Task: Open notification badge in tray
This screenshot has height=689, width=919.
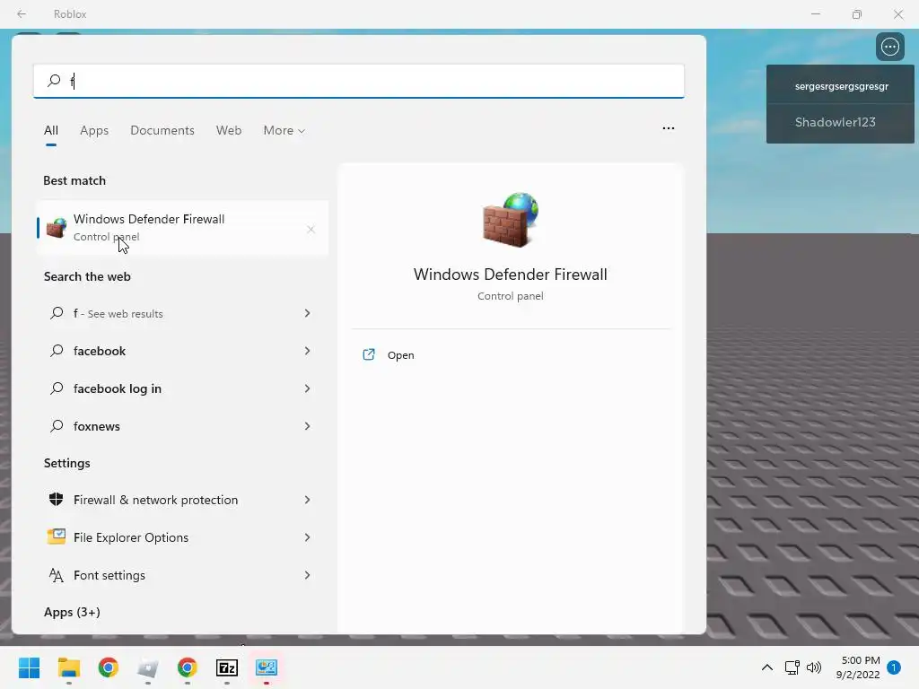Action: click(x=894, y=667)
